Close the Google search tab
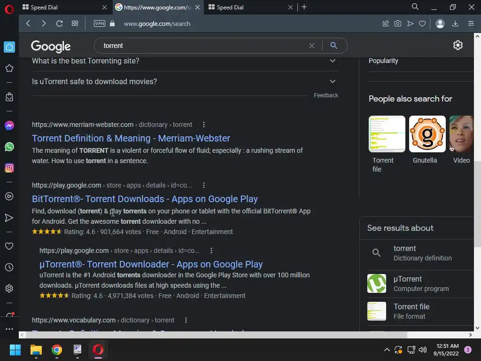This screenshot has width=481, height=361. [x=198, y=8]
